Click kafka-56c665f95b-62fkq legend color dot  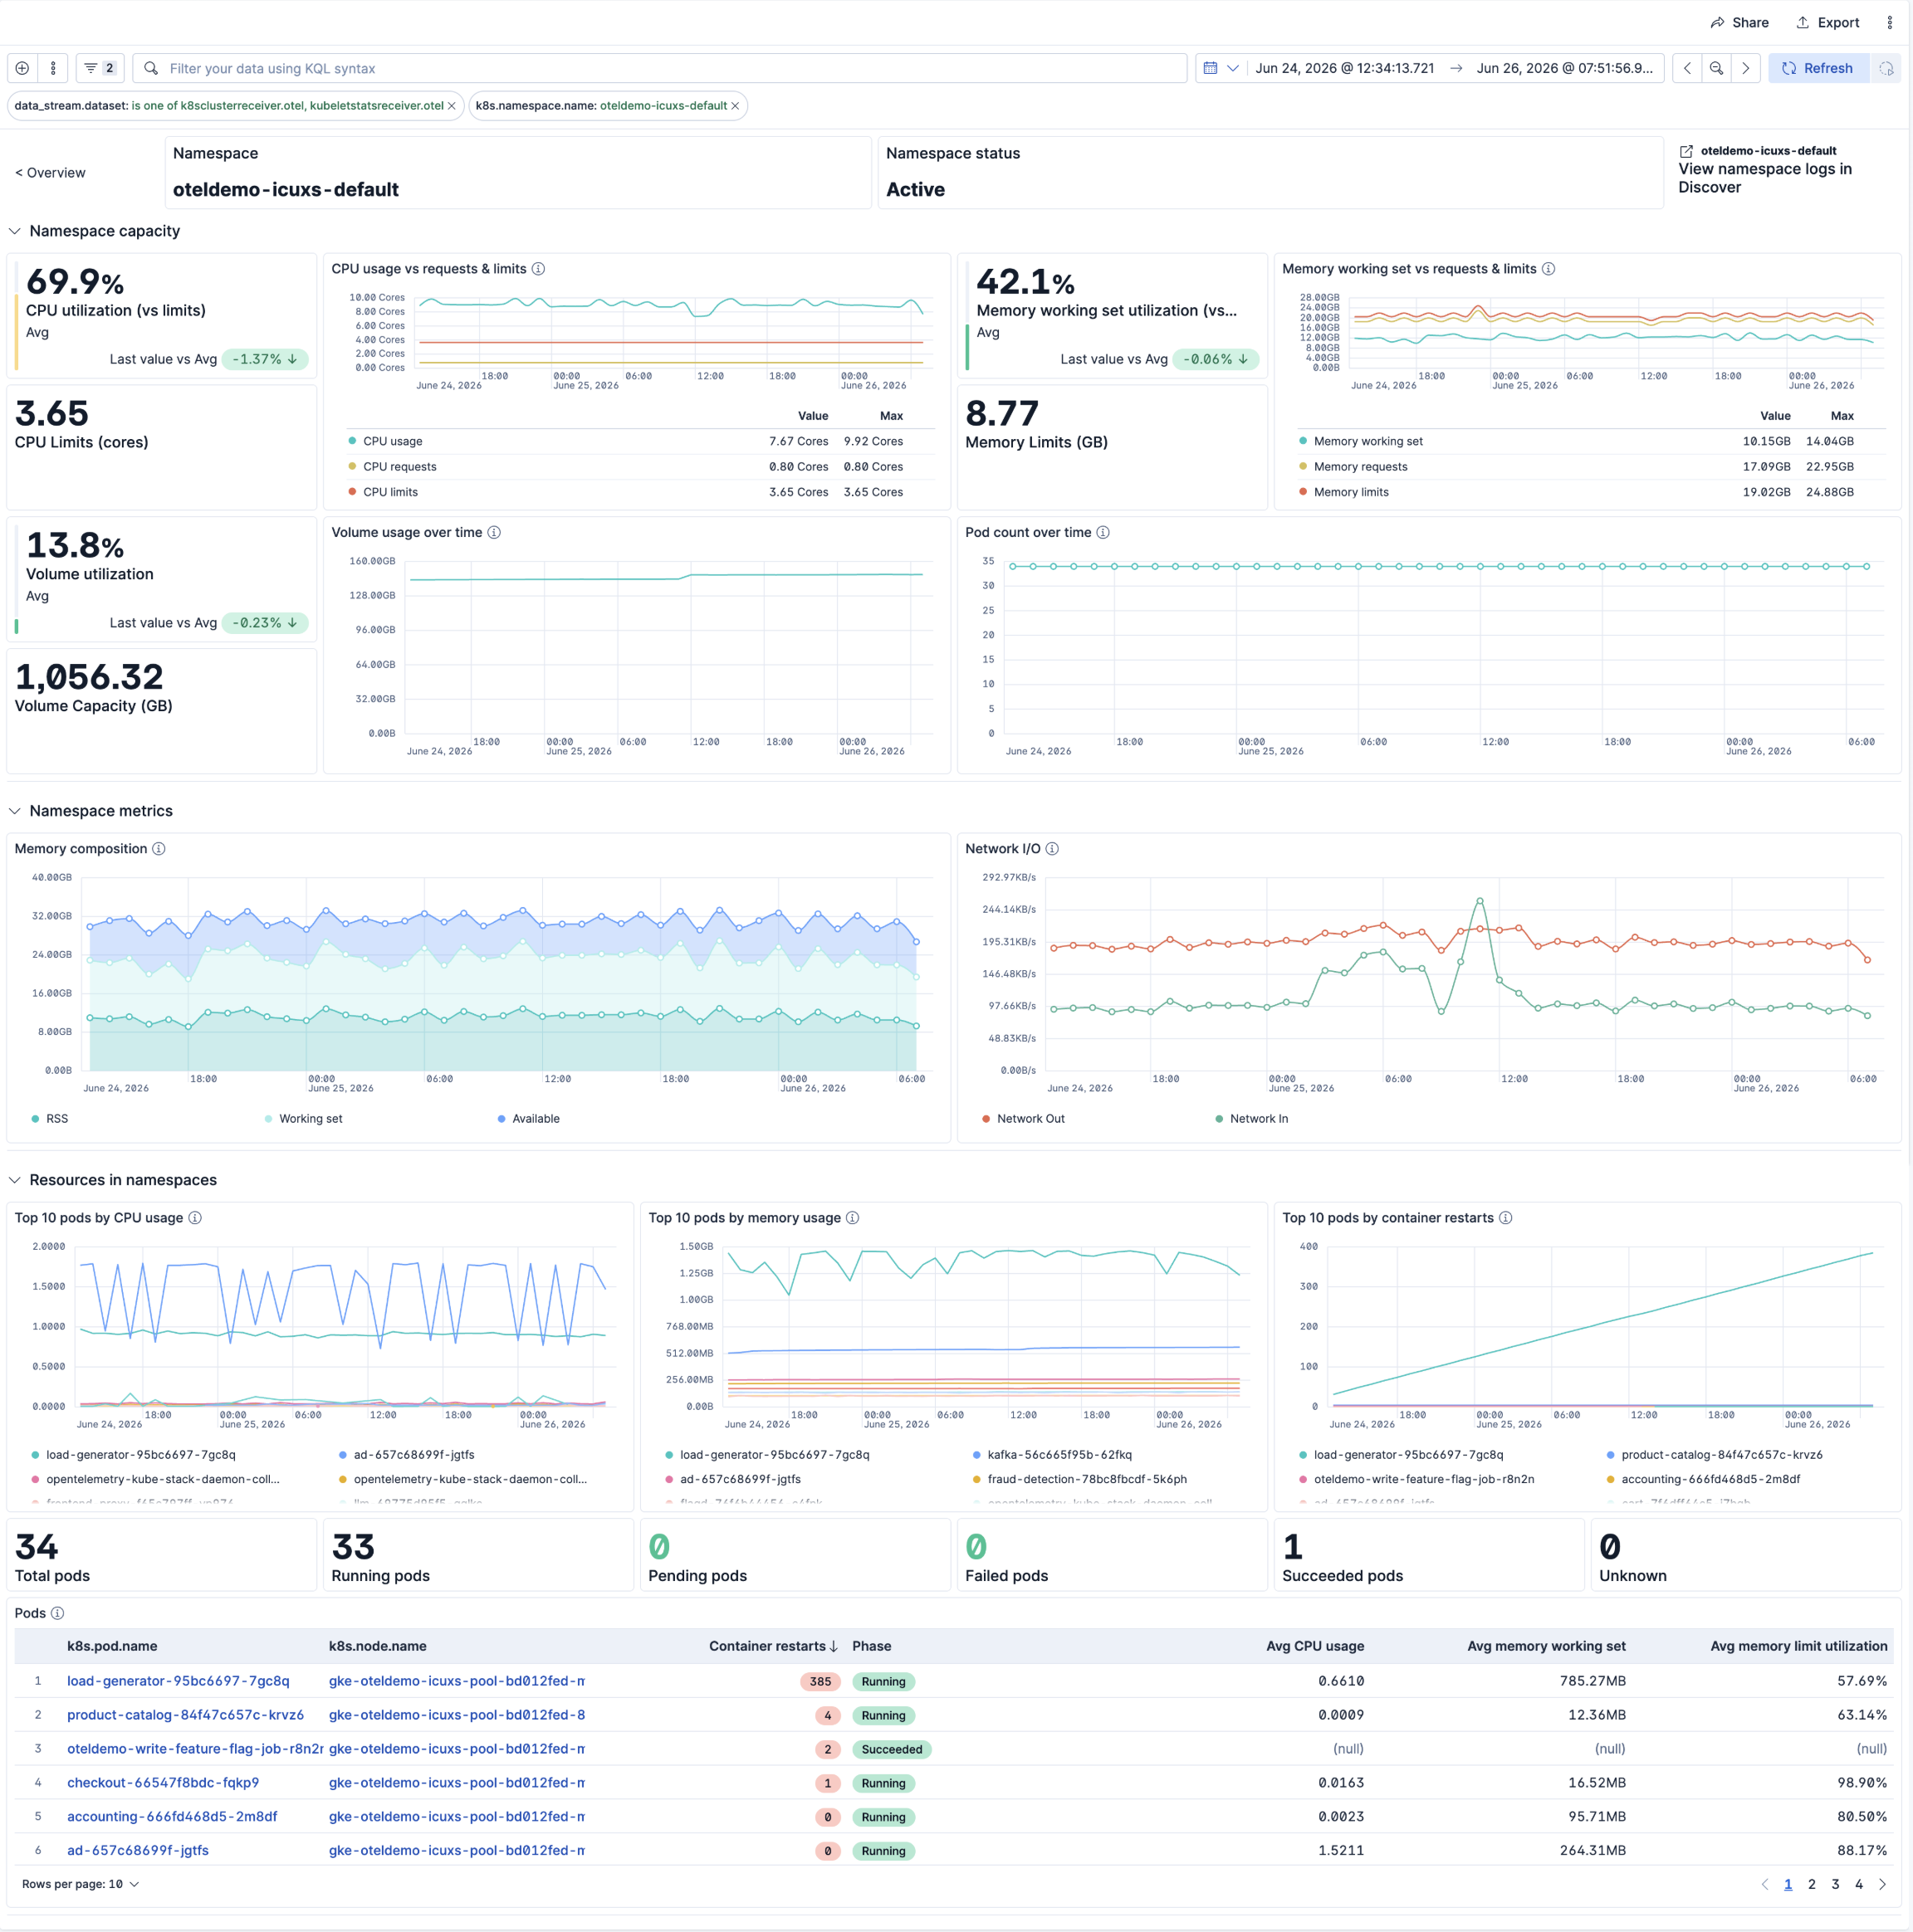(x=976, y=1455)
